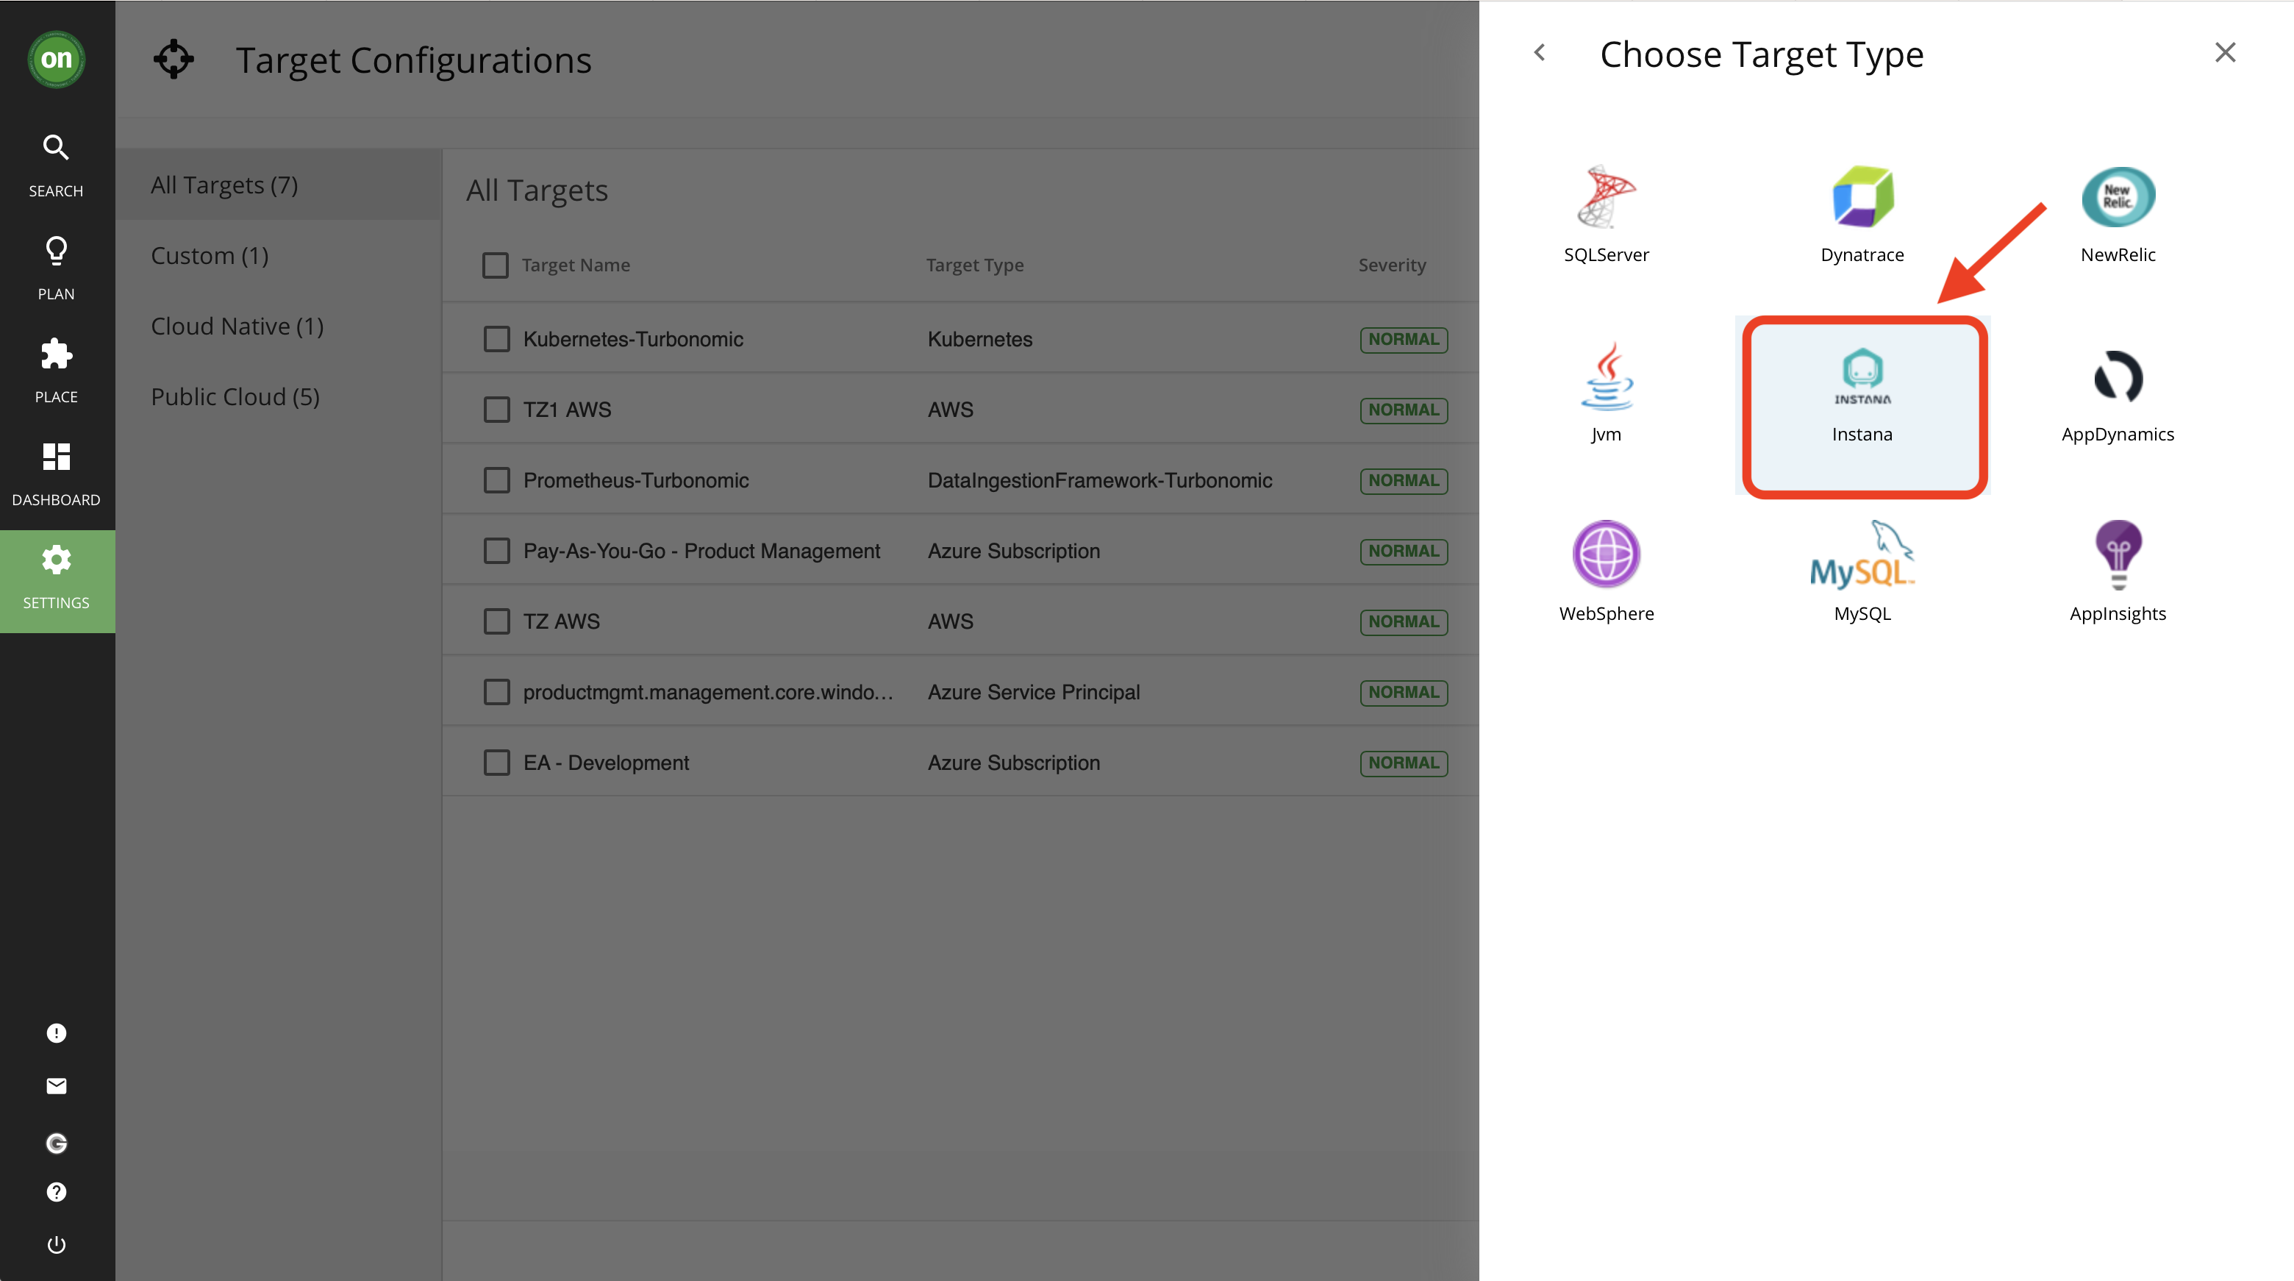The height and width of the screenshot is (1281, 2294).
Task: Click the Prometheus-Turbonomic target name
Action: [x=636, y=481]
